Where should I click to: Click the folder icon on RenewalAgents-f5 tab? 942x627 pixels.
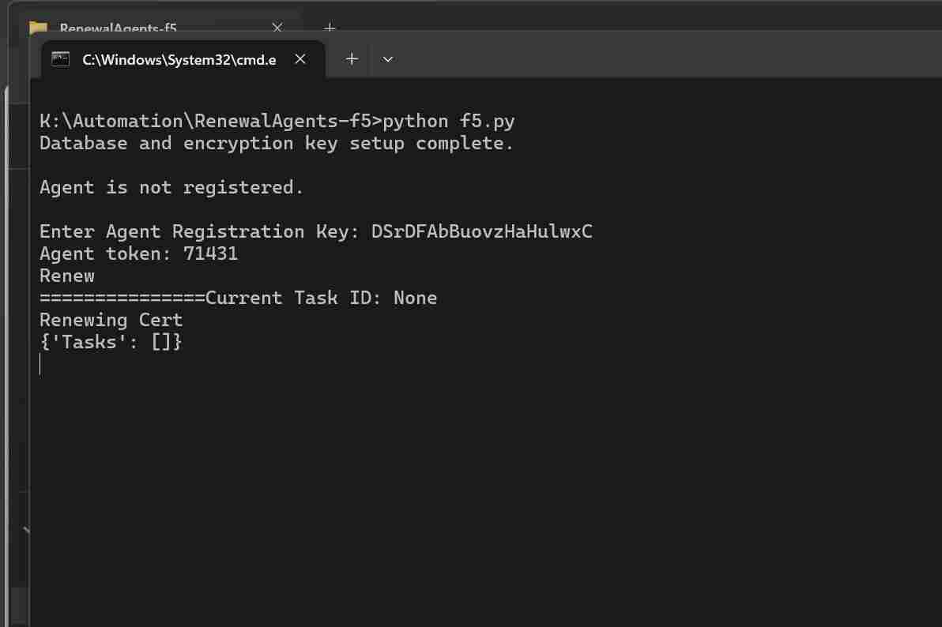click(38, 28)
